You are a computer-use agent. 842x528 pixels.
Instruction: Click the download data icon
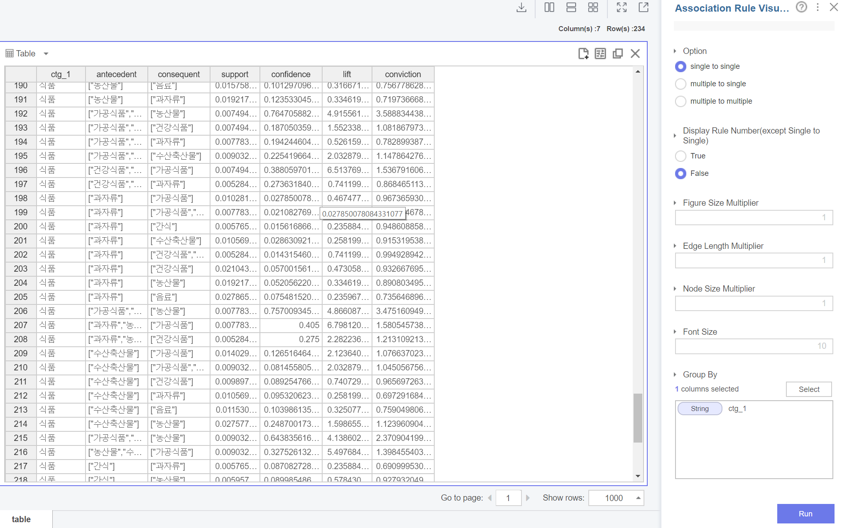pyautogui.click(x=521, y=7)
